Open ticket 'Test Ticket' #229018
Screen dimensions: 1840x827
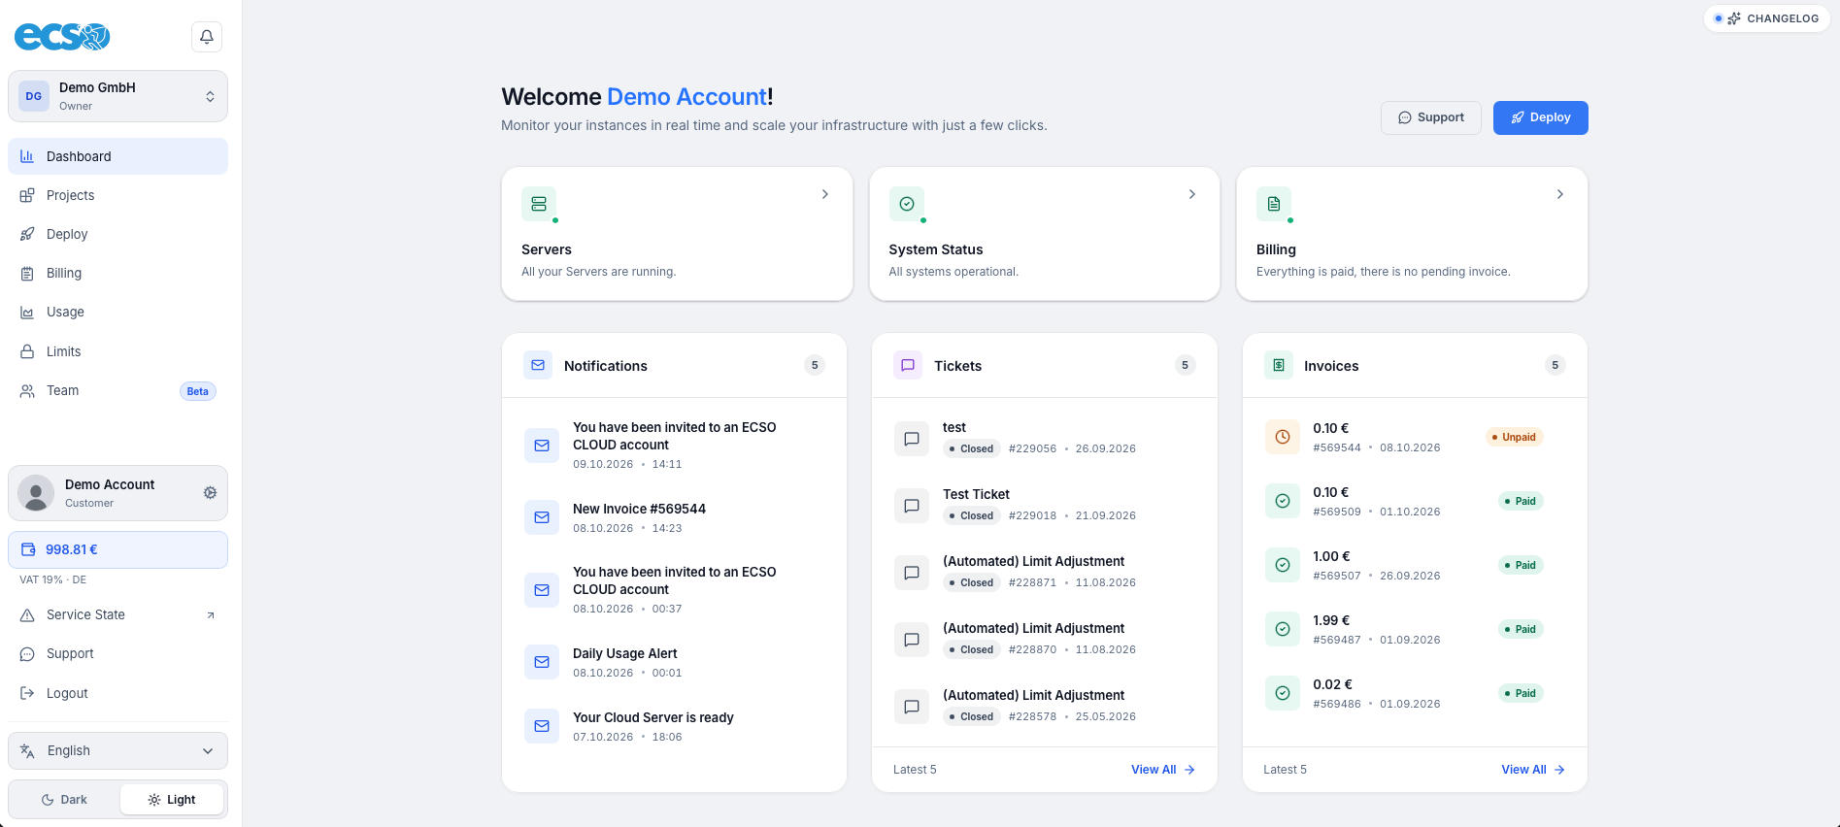pos(1044,505)
